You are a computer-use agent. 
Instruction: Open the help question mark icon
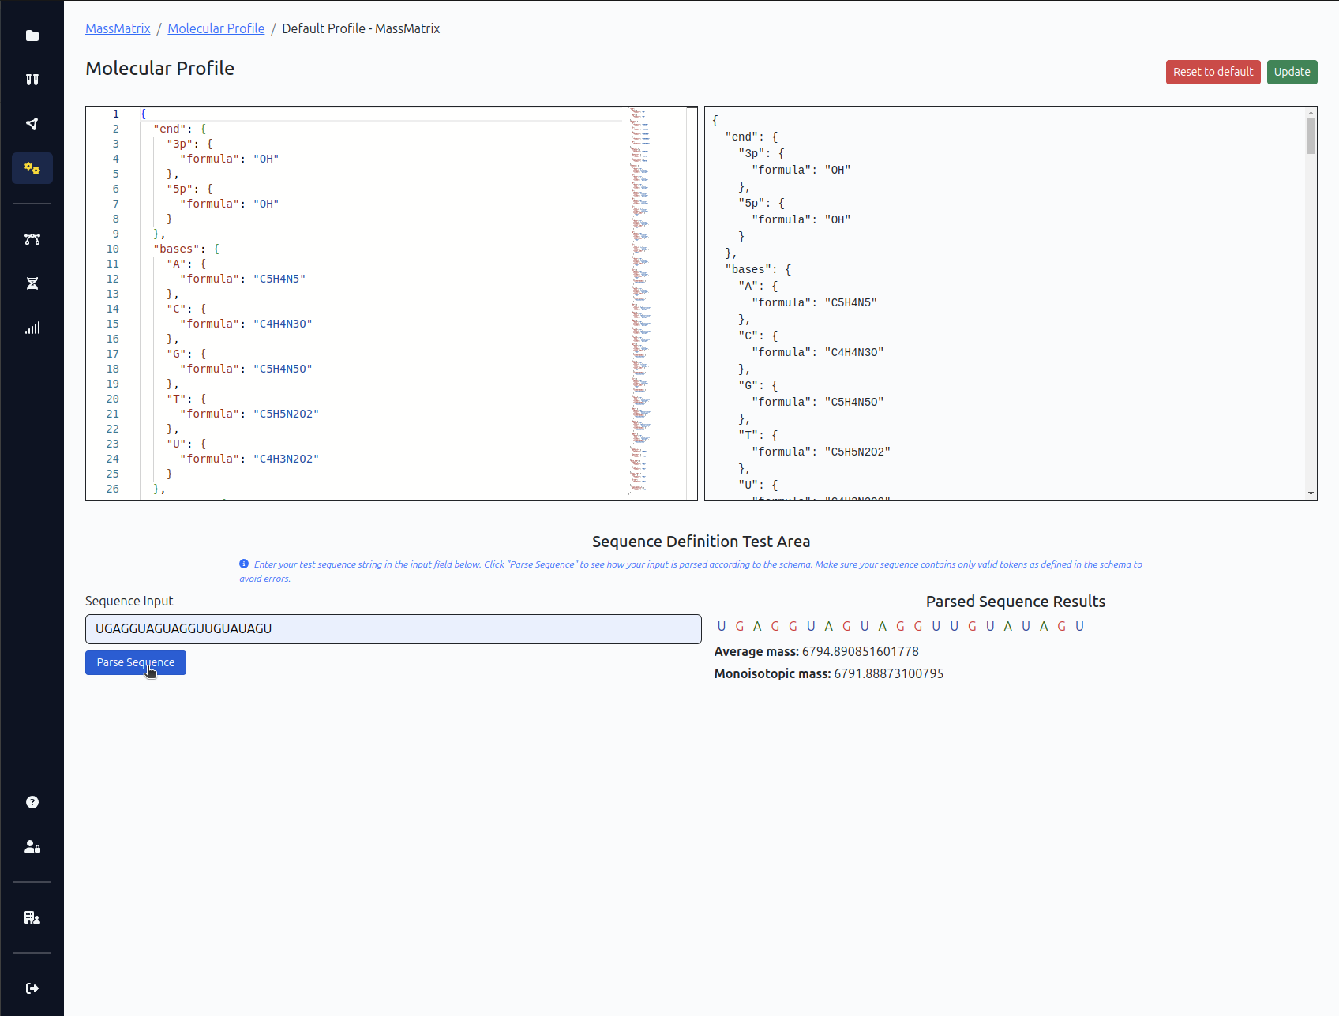(x=32, y=802)
